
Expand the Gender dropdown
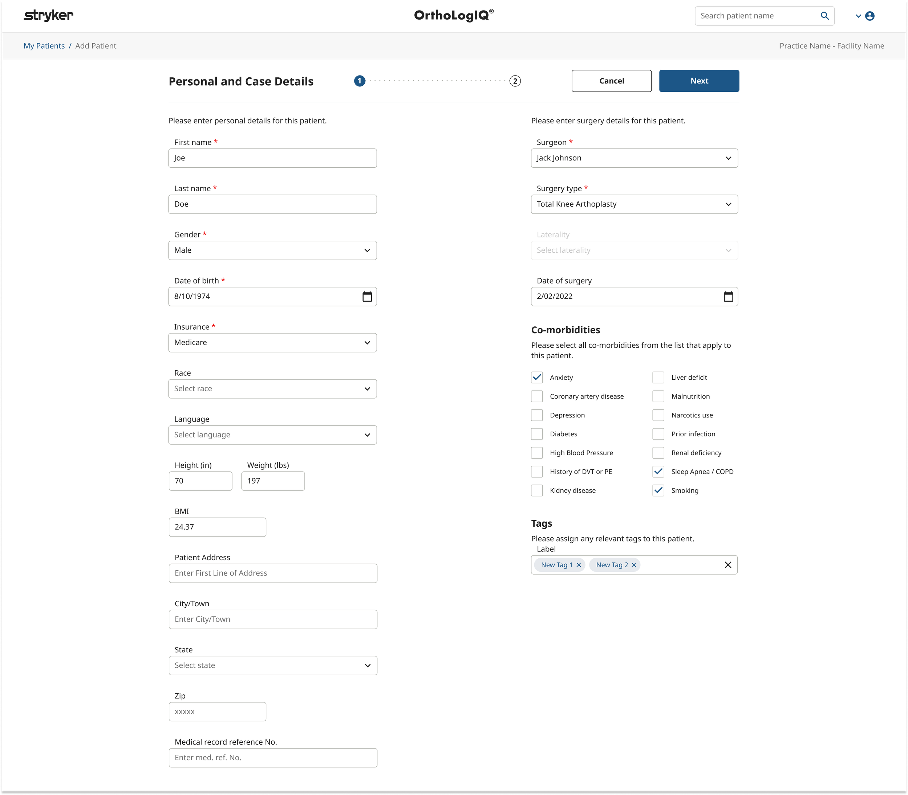pos(272,250)
